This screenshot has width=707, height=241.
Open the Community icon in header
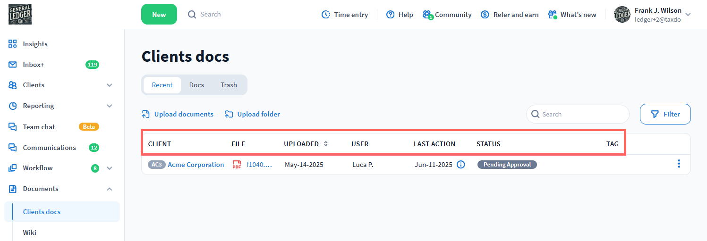427,15
